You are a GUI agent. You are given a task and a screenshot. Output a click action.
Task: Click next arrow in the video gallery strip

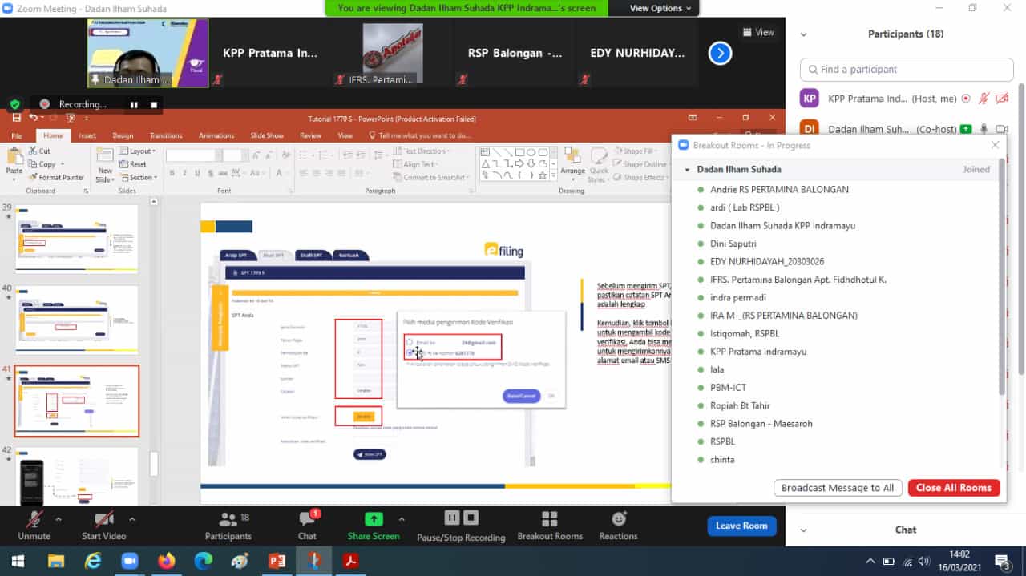click(x=720, y=54)
